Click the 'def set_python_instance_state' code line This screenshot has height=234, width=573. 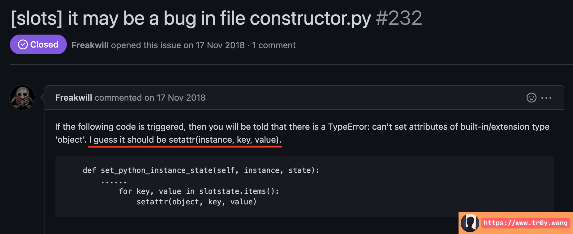point(201,170)
